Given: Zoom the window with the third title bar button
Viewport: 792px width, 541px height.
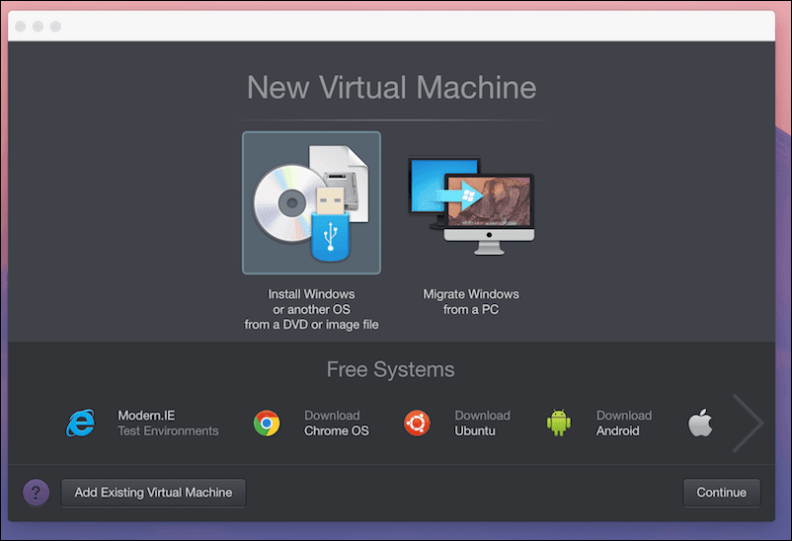Looking at the screenshot, I should tap(55, 27).
